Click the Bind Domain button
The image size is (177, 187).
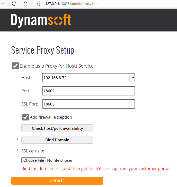(57, 140)
